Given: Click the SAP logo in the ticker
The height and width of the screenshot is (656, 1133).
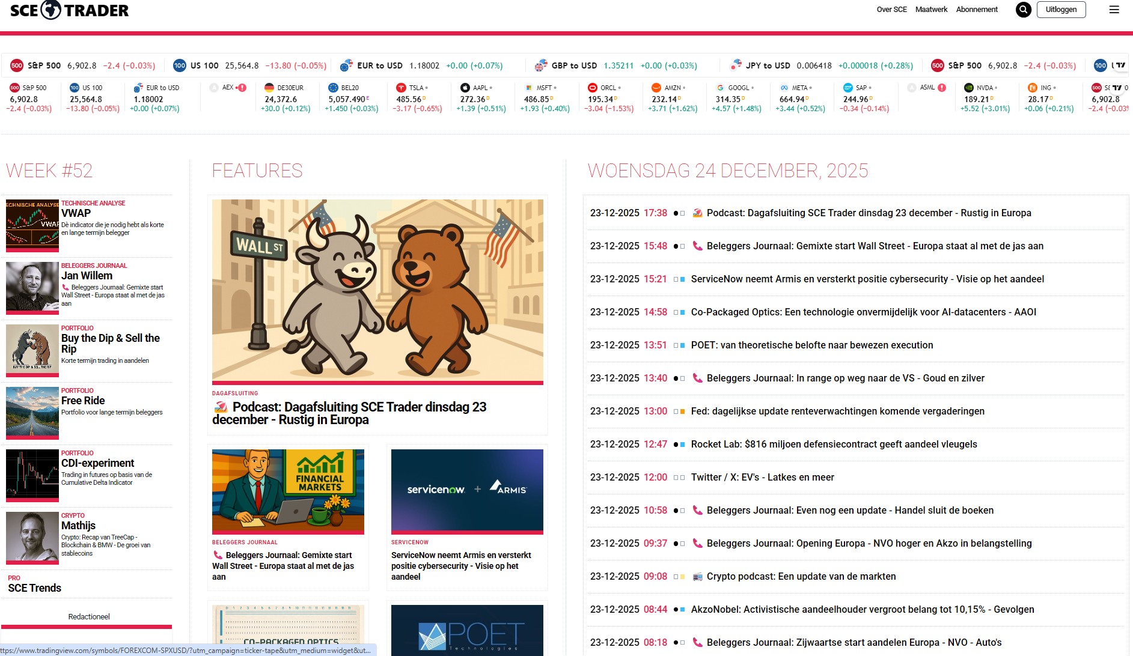Looking at the screenshot, I should [x=847, y=88].
